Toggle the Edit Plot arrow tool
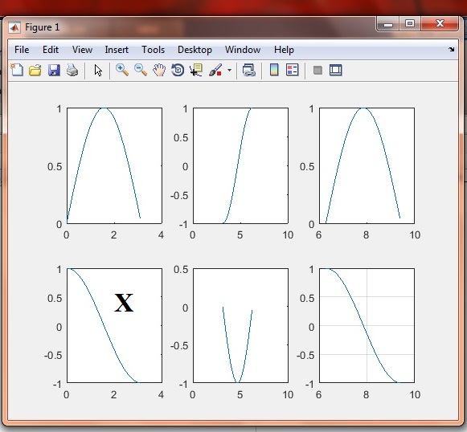467x432 pixels. (x=98, y=71)
